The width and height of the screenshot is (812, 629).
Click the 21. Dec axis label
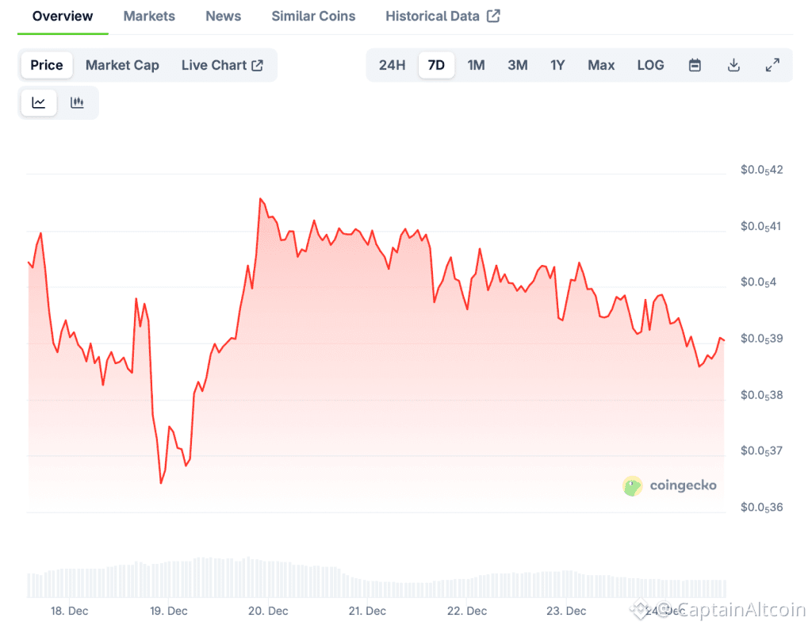pyautogui.click(x=367, y=612)
